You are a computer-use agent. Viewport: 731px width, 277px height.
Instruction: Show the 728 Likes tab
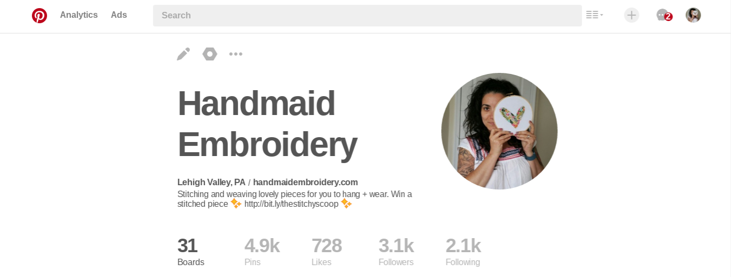327,252
